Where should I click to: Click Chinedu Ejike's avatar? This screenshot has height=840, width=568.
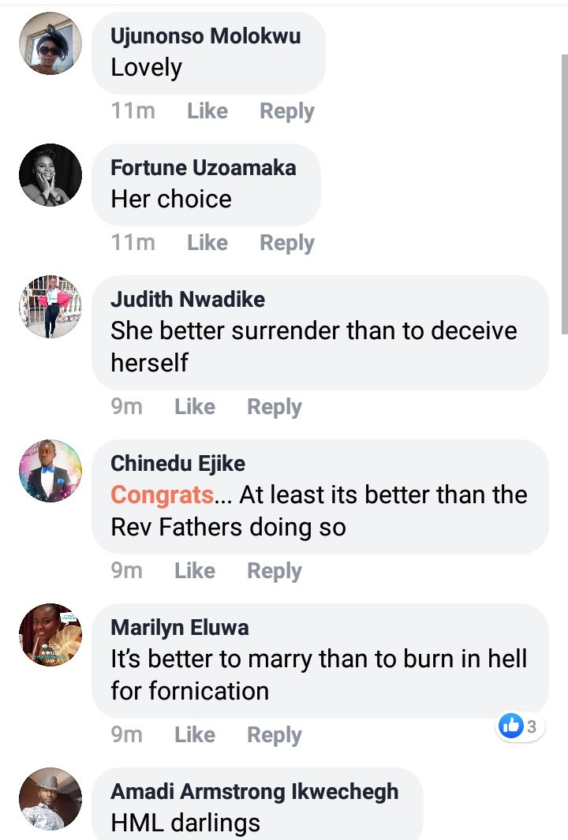click(x=50, y=471)
